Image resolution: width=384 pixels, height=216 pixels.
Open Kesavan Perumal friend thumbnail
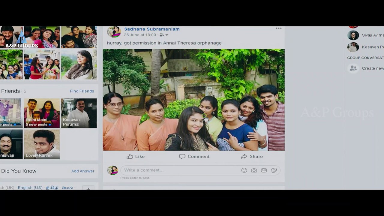[x=79, y=113]
